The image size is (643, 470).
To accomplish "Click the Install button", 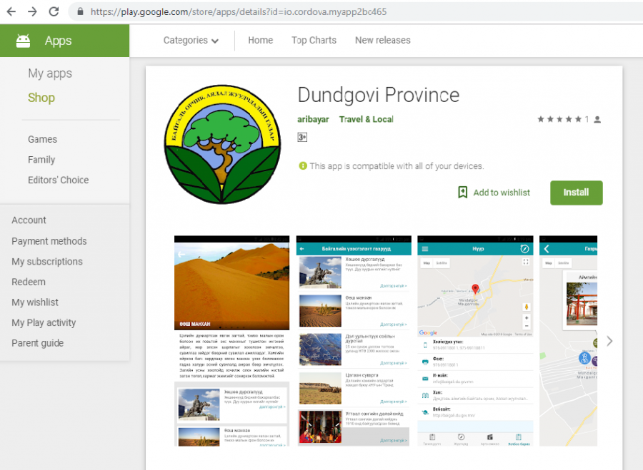I will coord(576,193).
